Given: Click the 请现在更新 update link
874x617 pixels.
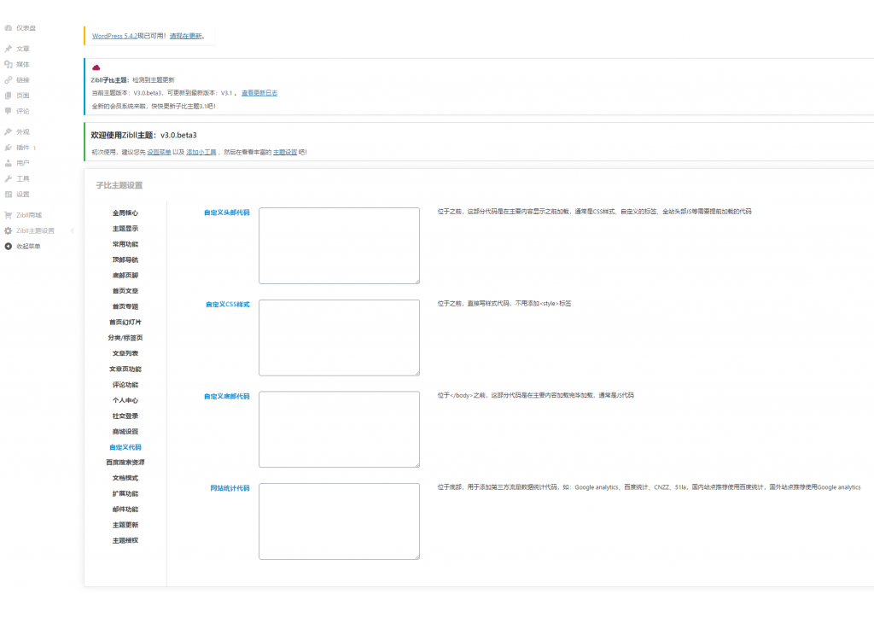Looking at the screenshot, I should (x=185, y=36).
